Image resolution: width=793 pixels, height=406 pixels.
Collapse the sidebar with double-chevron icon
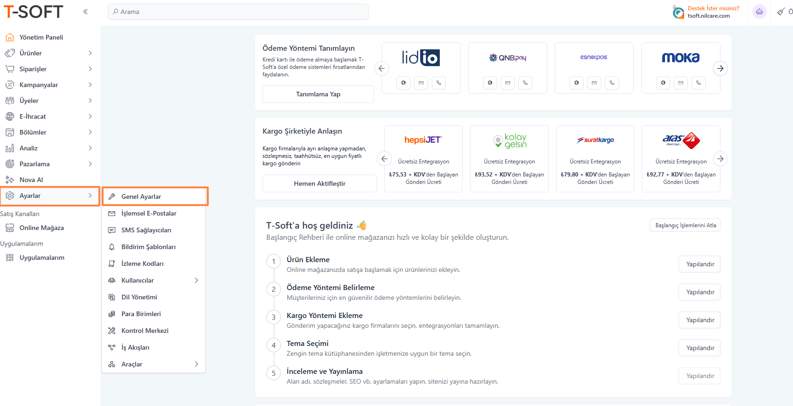[x=85, y=12]
